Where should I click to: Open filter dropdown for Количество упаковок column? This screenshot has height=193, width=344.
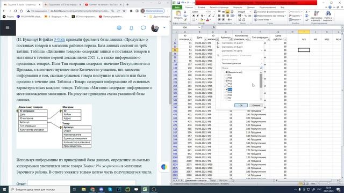pyautogui.click(x=249, y=39)
